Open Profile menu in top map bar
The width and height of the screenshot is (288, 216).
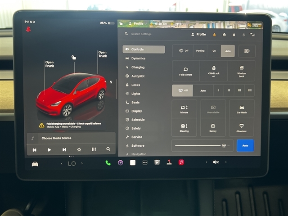coord(136,23)
